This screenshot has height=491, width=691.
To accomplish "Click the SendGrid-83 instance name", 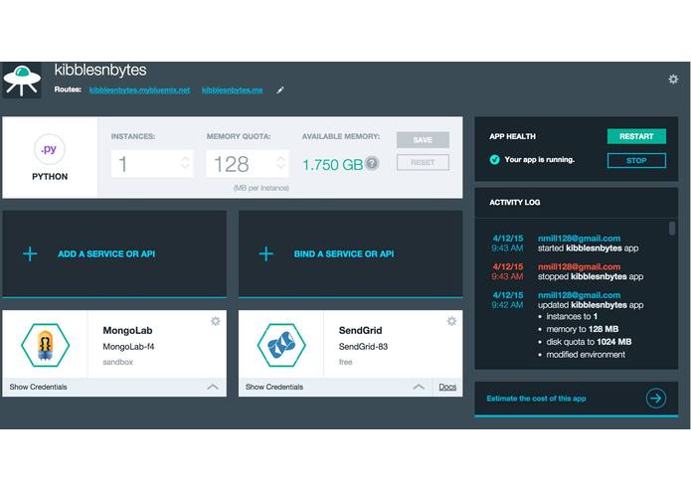I will point(363,347).
